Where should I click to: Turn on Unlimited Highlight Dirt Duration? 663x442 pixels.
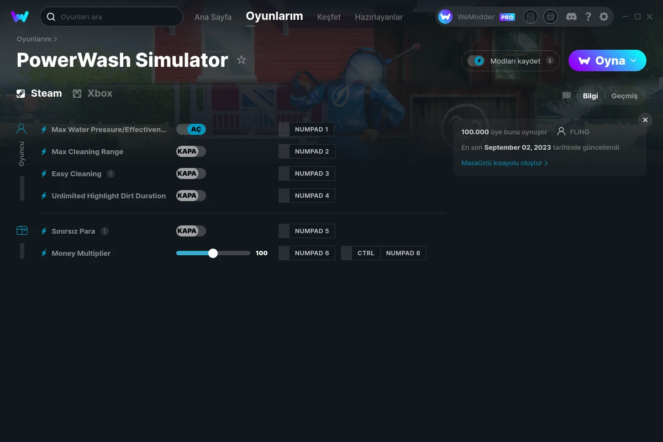[x=191, y=196]
